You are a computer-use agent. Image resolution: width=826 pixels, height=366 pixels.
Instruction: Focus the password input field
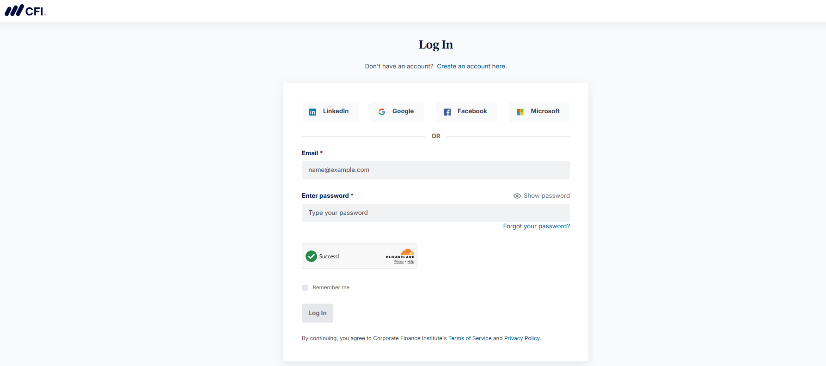pyautogui.click(x=436, y=213)
